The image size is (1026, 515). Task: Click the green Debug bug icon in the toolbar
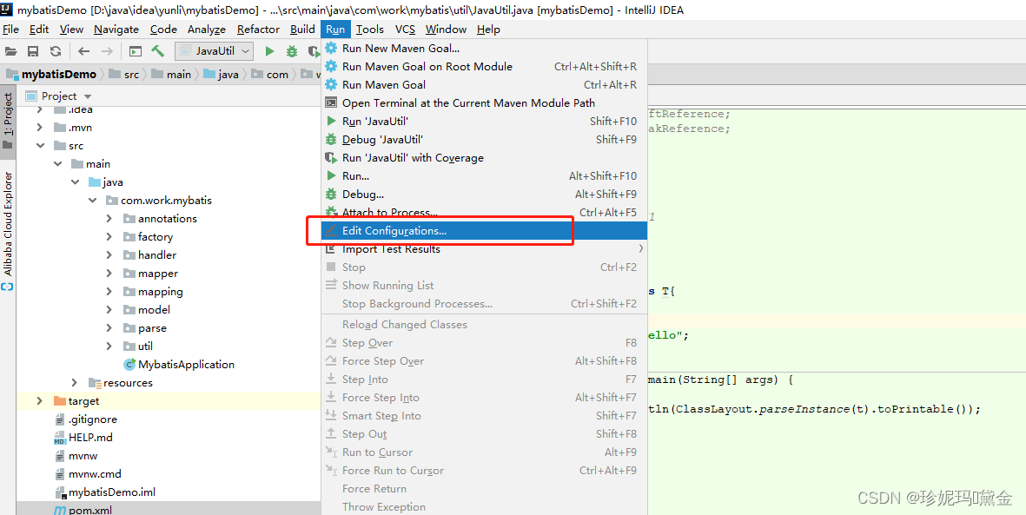point(292,51)
